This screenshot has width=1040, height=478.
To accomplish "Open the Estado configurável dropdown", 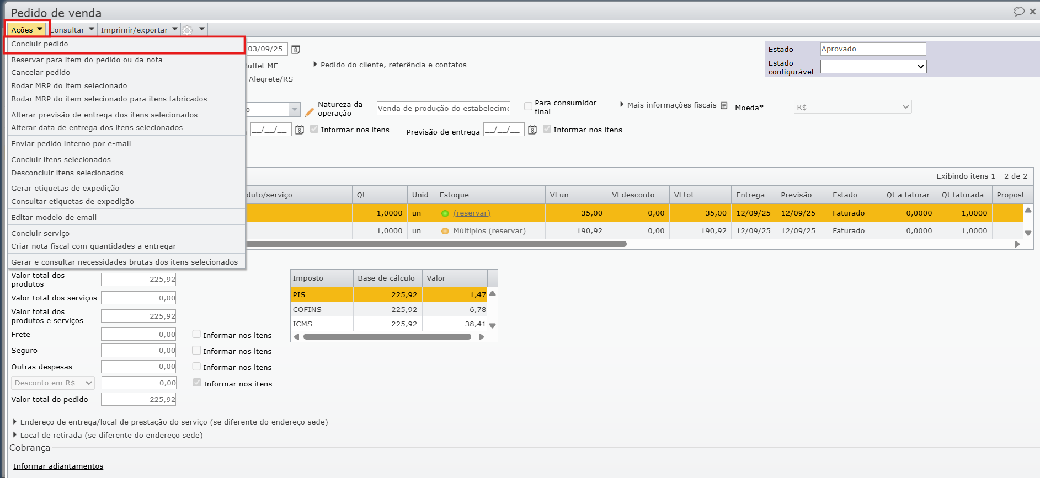I will point(873,66).
